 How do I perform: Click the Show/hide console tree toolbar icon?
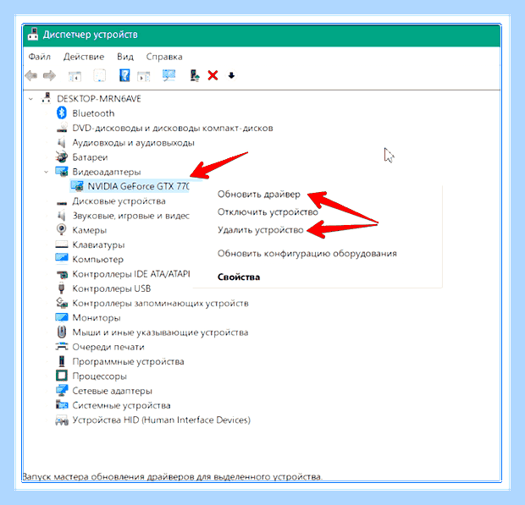click(x=75, y=76)
